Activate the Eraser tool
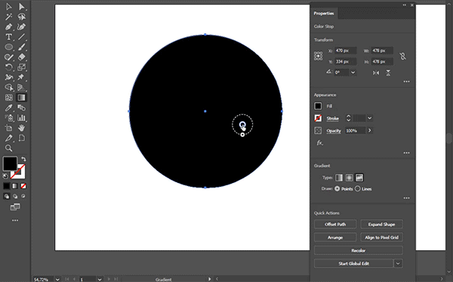453x282 pixels. click(x=21, y=57)
